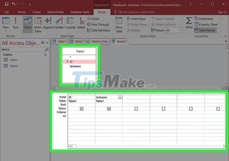This screenshot has width=229, height=161.
Task: Click the Sign in link
Action: tap(222, 12)
